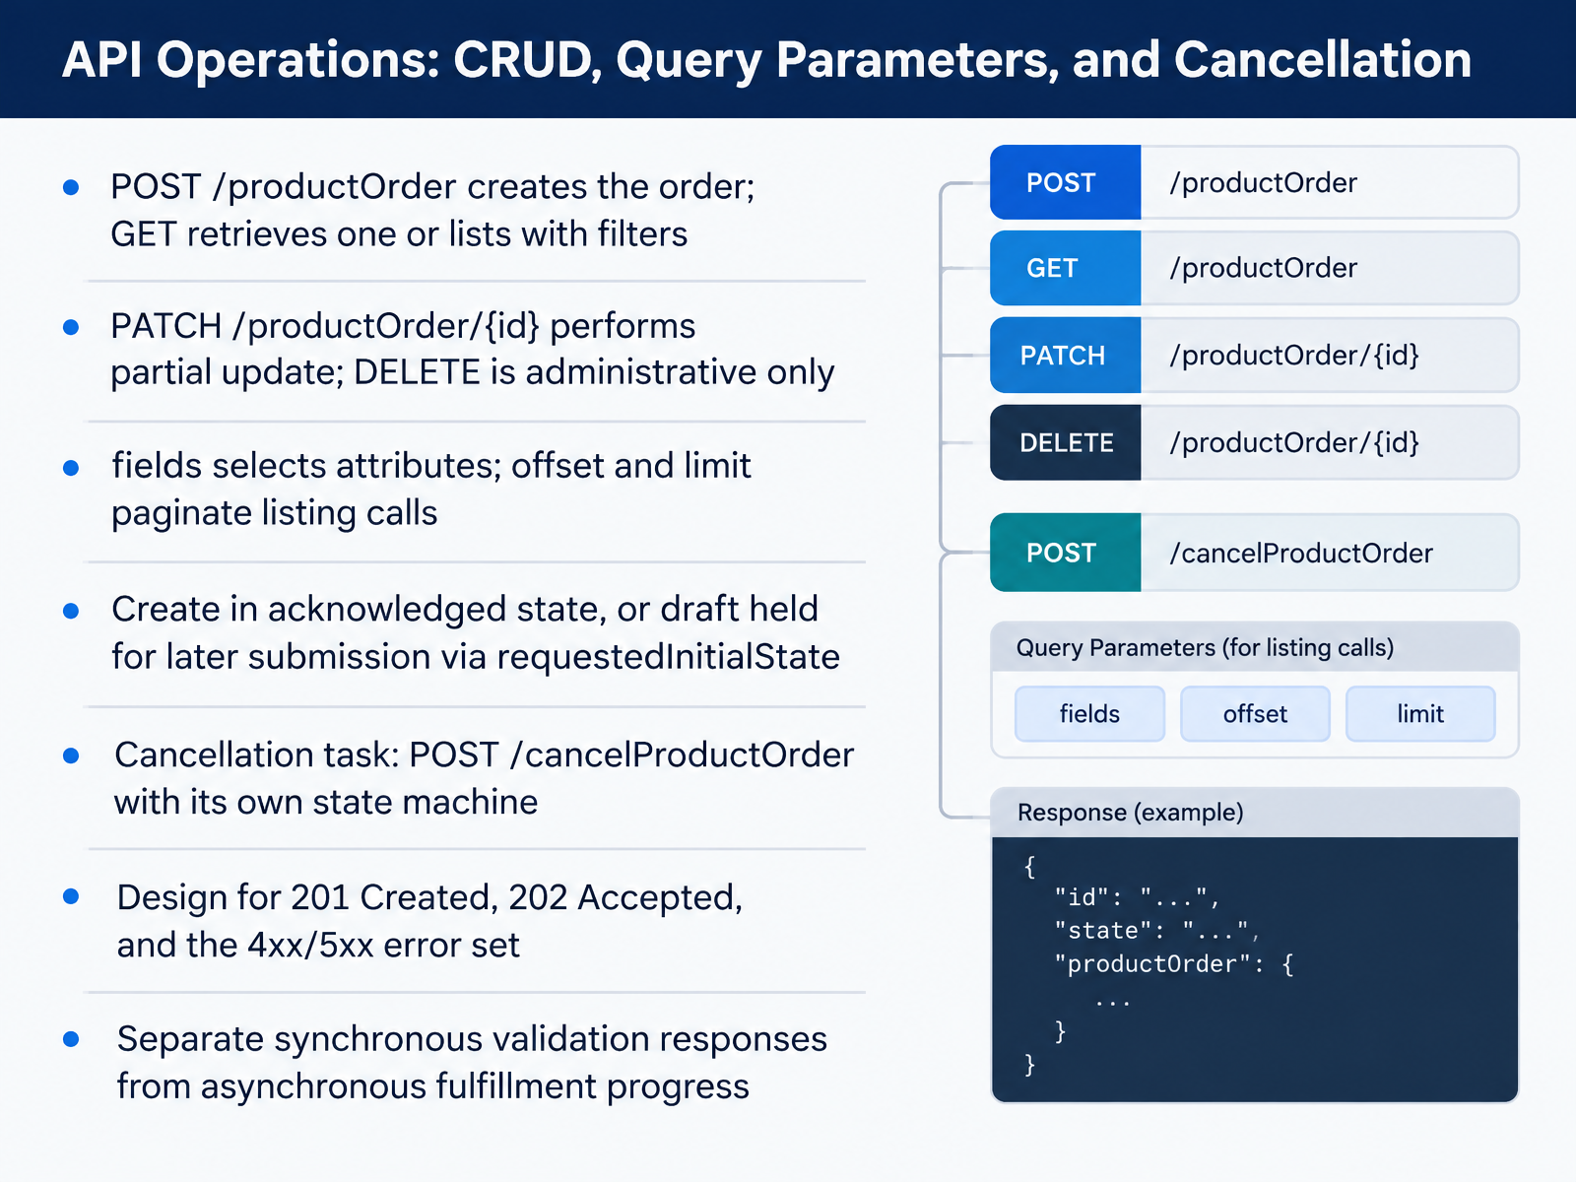Click the "productOrder": { line in response
This screenshot has width=1576, height=1182.
[x=1174, y=964]
